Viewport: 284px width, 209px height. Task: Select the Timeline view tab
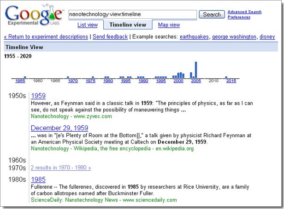pyautogui.click(x=128, y=25)
